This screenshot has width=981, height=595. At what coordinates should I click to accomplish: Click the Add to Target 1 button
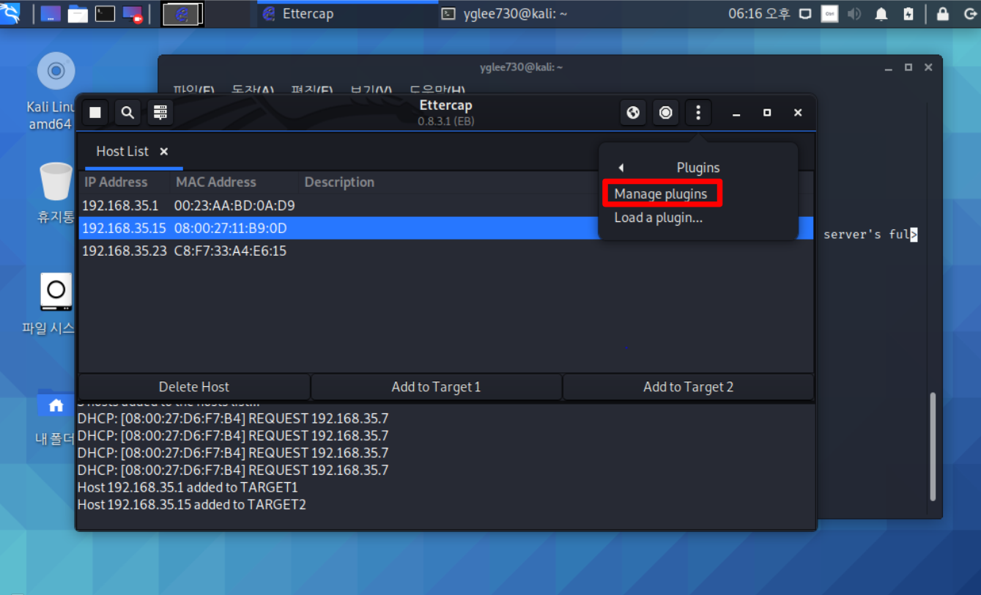pyautogui.click(x=436, y=387)
